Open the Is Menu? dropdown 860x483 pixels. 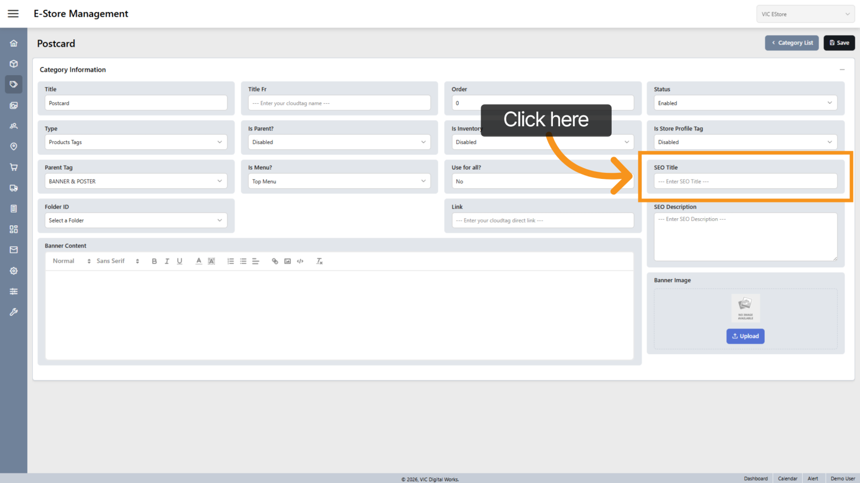pos(339,181)
